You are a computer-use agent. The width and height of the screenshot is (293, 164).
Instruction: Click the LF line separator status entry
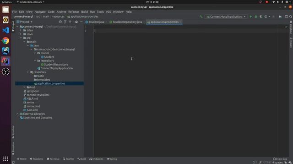(x=260, y=163)
